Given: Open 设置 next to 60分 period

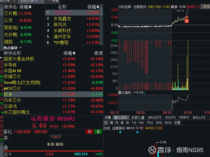Looking at the screenshot, I should [177, 123].
